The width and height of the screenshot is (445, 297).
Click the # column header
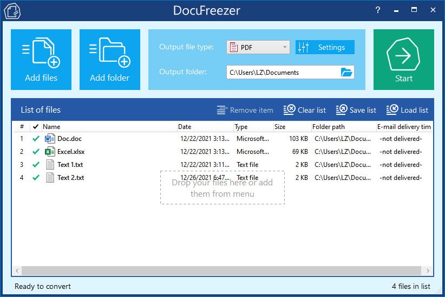click(22, 127)
